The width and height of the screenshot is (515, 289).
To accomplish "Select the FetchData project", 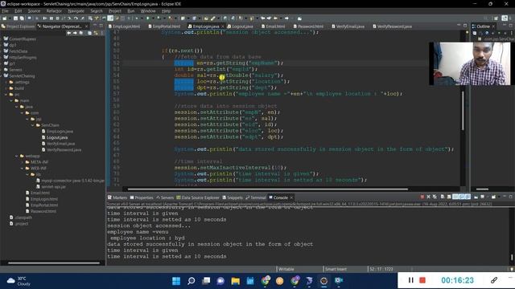I will point(18,51).
